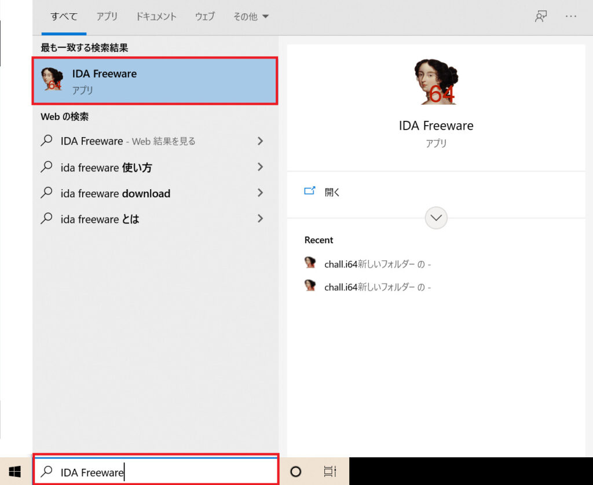The image size is (593, 485).
Task: Click the Windows Start button
Action: [x=15, y=472]
